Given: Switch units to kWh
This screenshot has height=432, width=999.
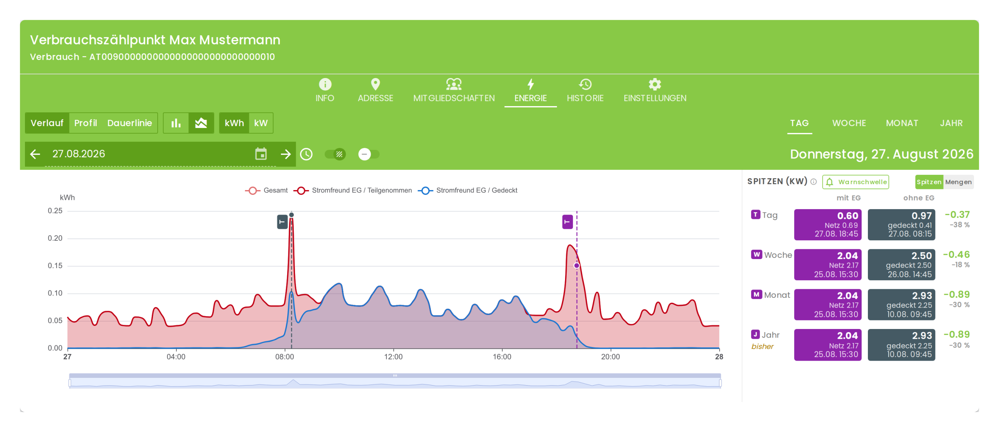Looking at the screenshot, I should 234,123.
